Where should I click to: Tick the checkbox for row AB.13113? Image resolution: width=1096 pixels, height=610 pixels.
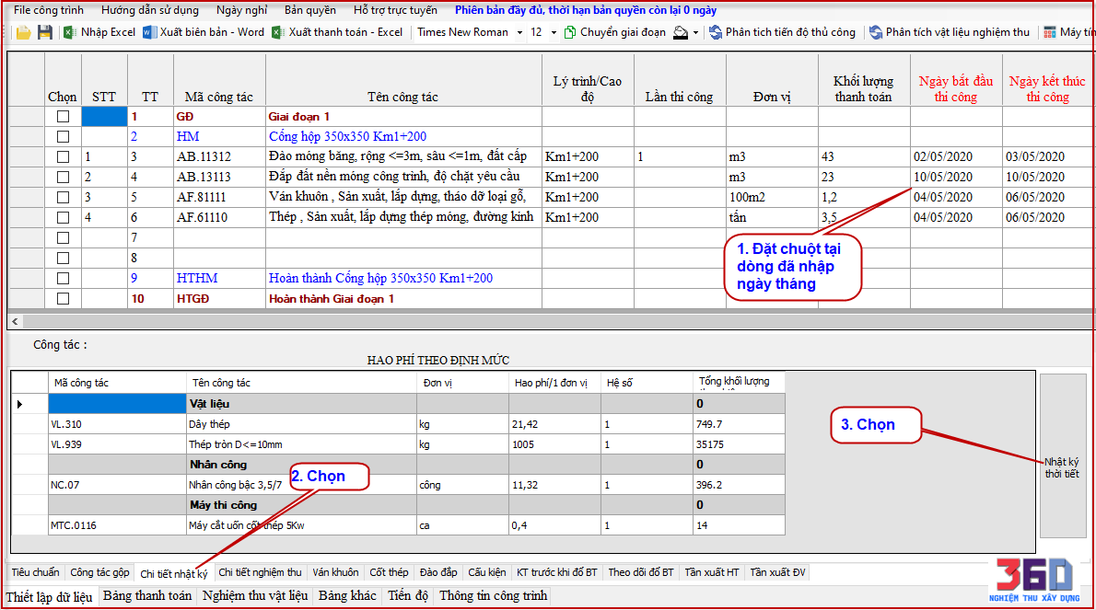tap(63, 178)
